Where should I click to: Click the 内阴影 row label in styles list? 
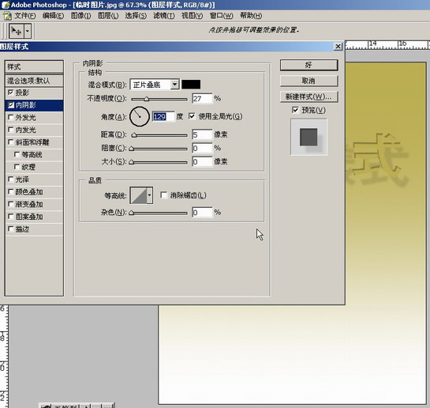[x=26, y=105]
